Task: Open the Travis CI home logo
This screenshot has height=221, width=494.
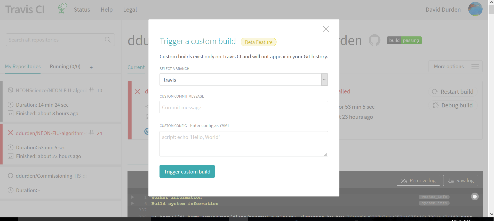Action: click(x=25, y=10)
